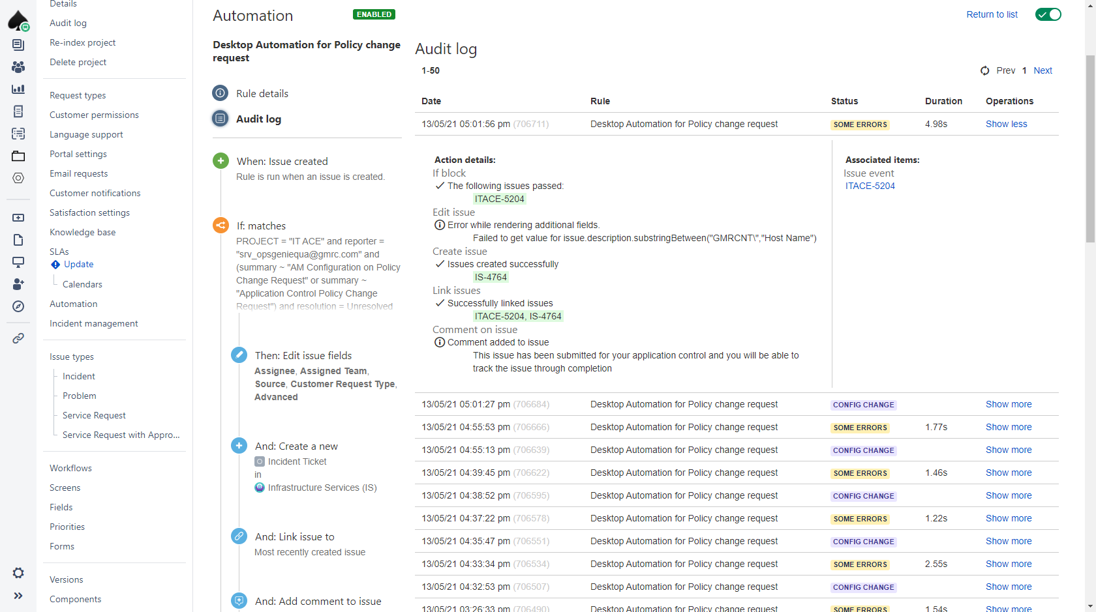Switch to the Rule details view
Image resolution: width=1096 pixels, height=612 pixels.
click(261, 93)
